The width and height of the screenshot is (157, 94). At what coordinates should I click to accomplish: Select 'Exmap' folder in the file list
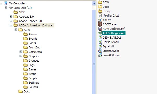pos(107,11)
